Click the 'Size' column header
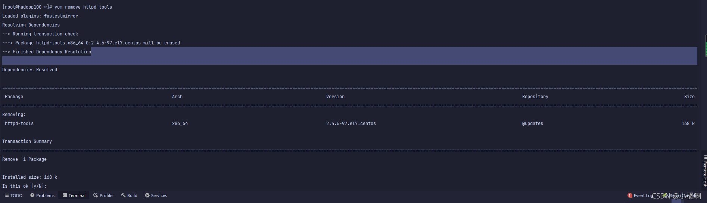The image size is (707, 203). tap(689, 97)
